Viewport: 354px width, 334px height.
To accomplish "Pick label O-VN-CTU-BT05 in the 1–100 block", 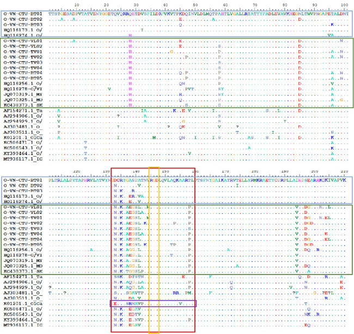I will (x=23, y=78).
